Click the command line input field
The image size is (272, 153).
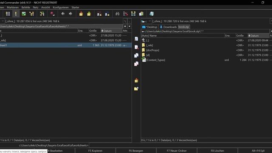180,145
